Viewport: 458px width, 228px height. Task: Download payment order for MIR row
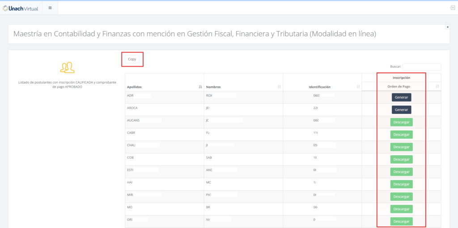coord(401,197)
